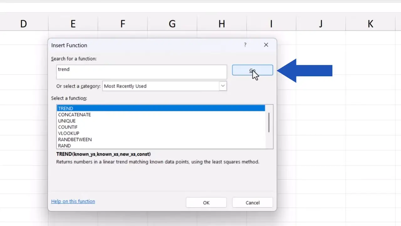Open Help on this function link

[73, 201]
